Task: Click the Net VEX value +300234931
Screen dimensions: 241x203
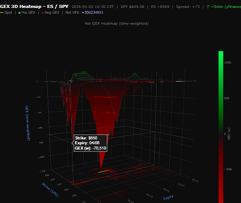Action: coord(92,13)
